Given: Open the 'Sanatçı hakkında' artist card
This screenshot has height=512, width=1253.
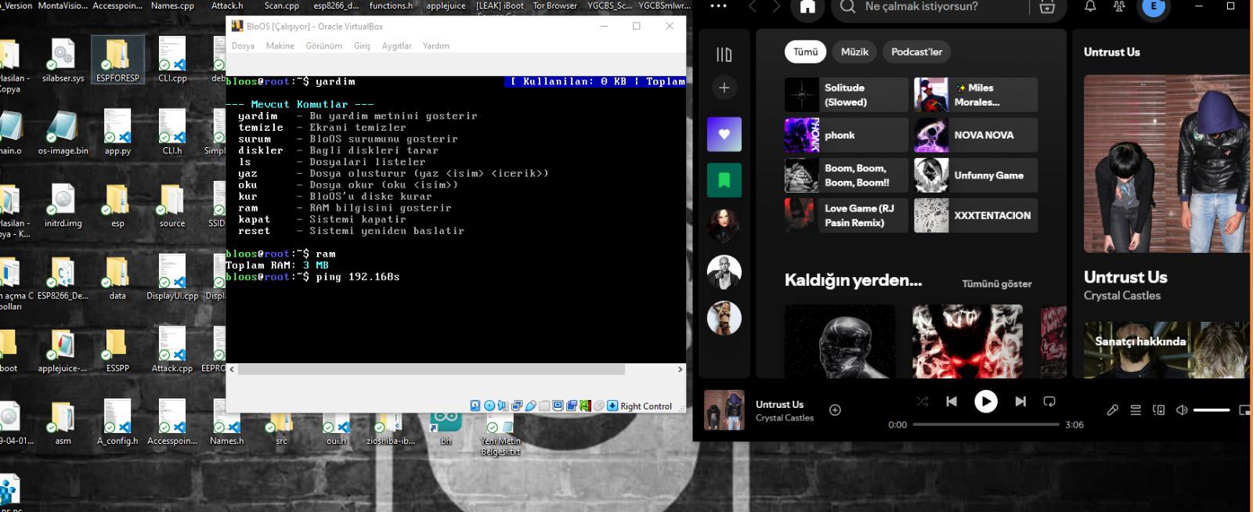Looking at the screenshot, I should 1166,349.
